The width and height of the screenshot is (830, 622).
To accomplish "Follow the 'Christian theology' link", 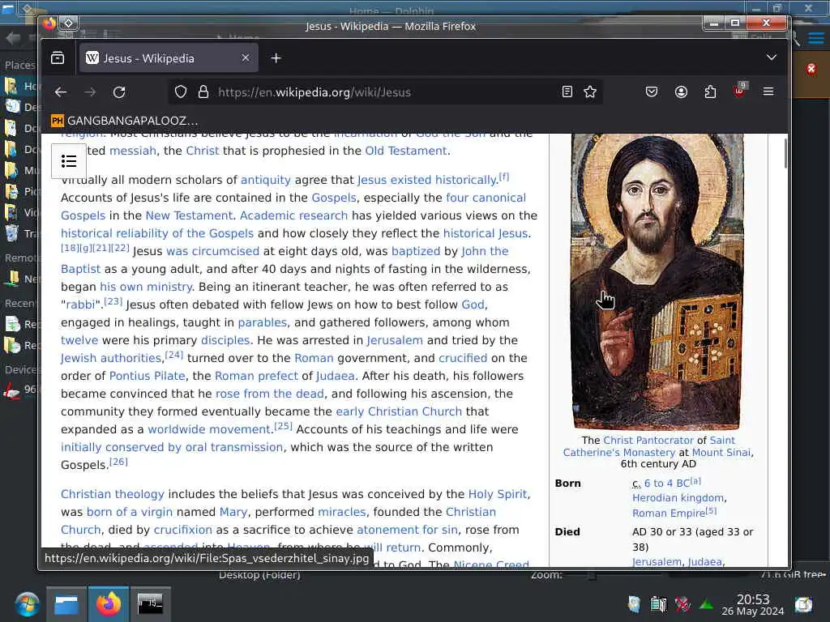I will [112, 494].
